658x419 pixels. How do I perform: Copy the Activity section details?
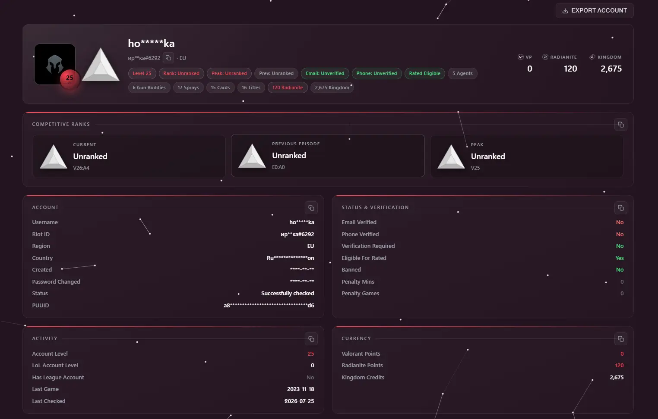pyautogui.click(x=311, y=339)
